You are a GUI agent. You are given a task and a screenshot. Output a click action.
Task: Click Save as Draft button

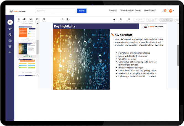pos(152,20)
